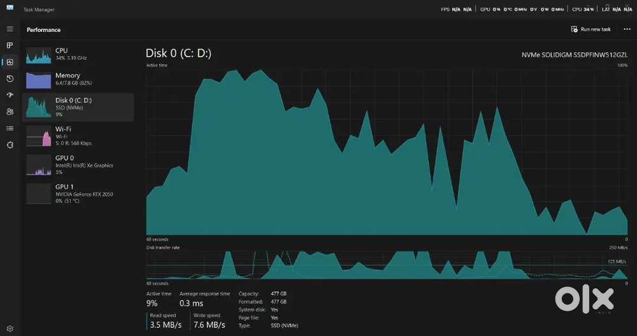Select the Memory performance item
This screenshot has width=637, height=336.
[x=78, y=80]
